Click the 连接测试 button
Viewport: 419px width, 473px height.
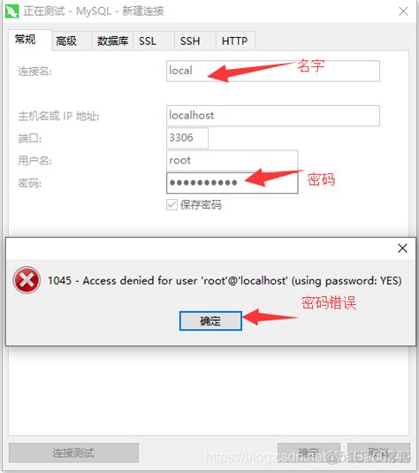coord(73,453)
